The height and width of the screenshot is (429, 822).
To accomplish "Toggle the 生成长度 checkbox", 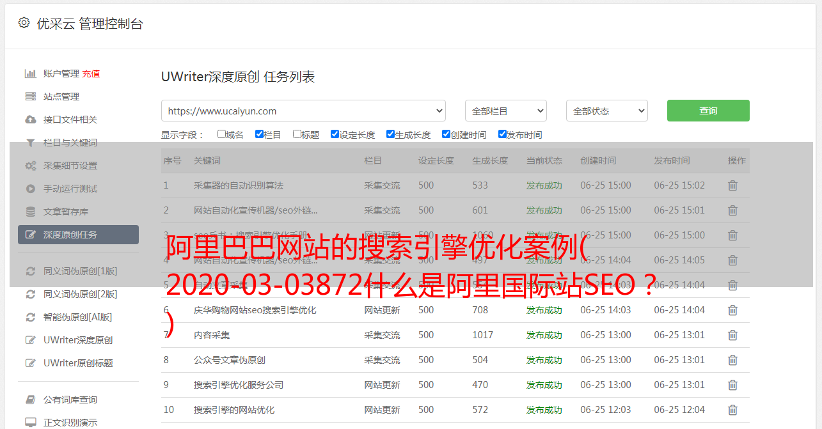I will point(390,134).
